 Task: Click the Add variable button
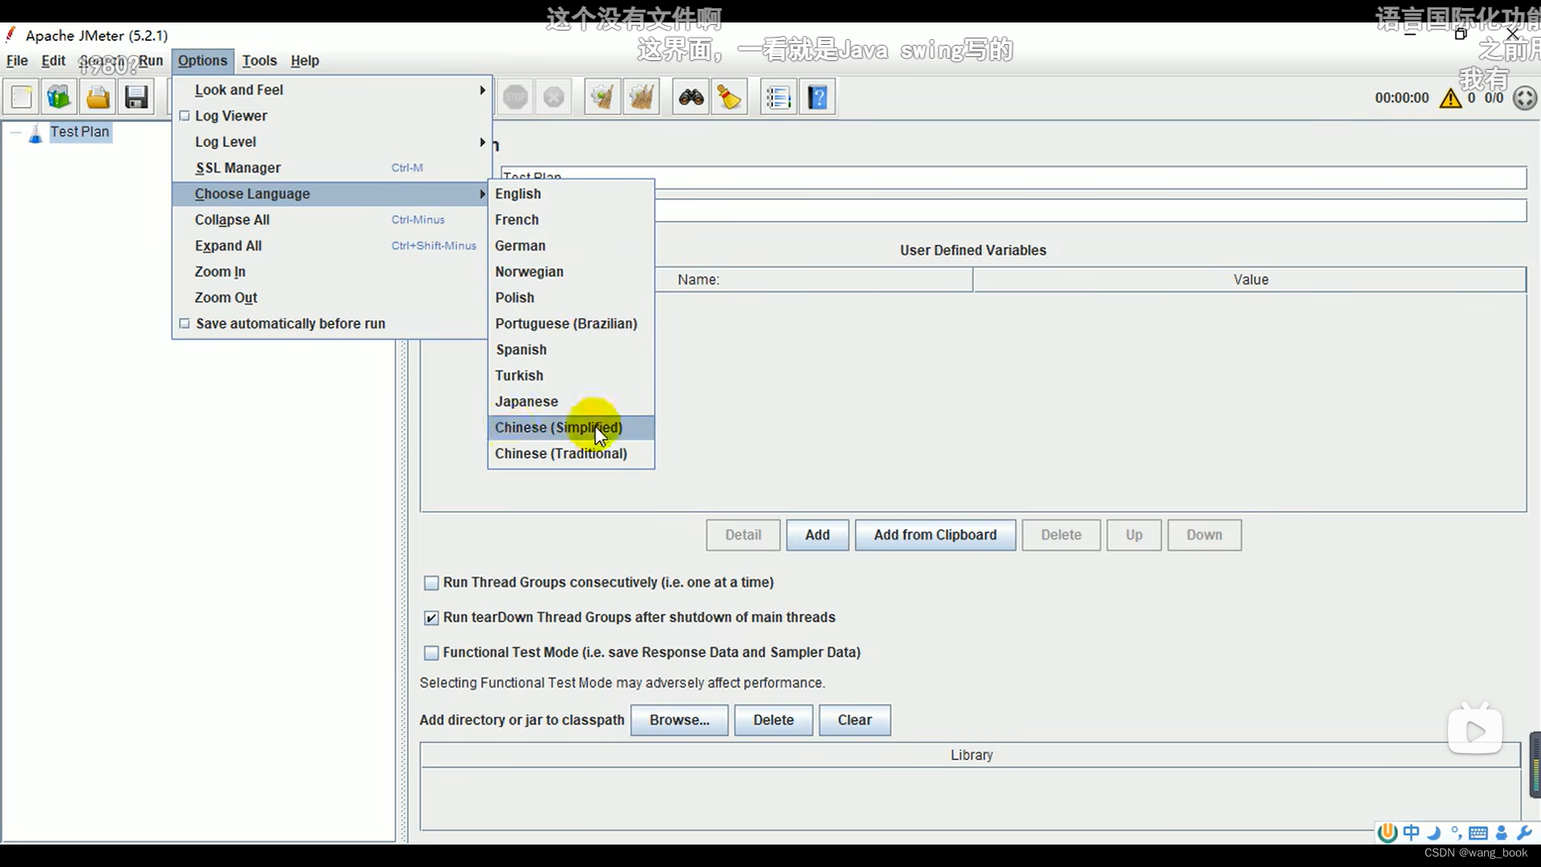pos(817,535)
